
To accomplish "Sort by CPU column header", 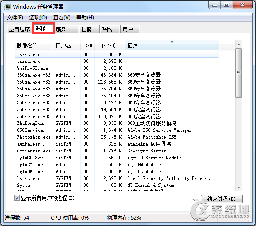I will pos(88,46).
